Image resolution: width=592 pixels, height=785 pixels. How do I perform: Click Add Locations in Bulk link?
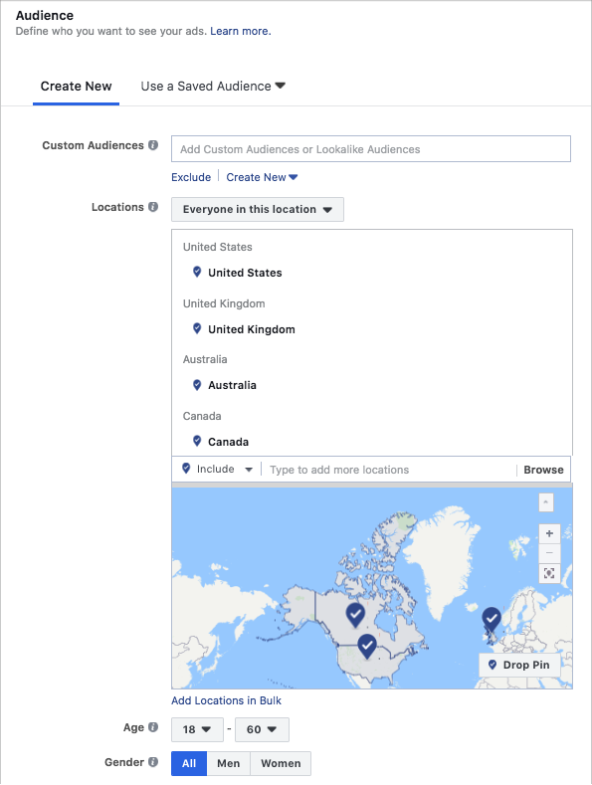click(x=227, y=700)
